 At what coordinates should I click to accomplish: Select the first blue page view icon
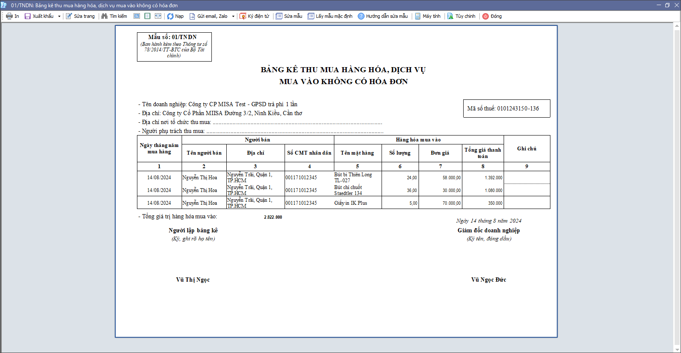(137, 16)
